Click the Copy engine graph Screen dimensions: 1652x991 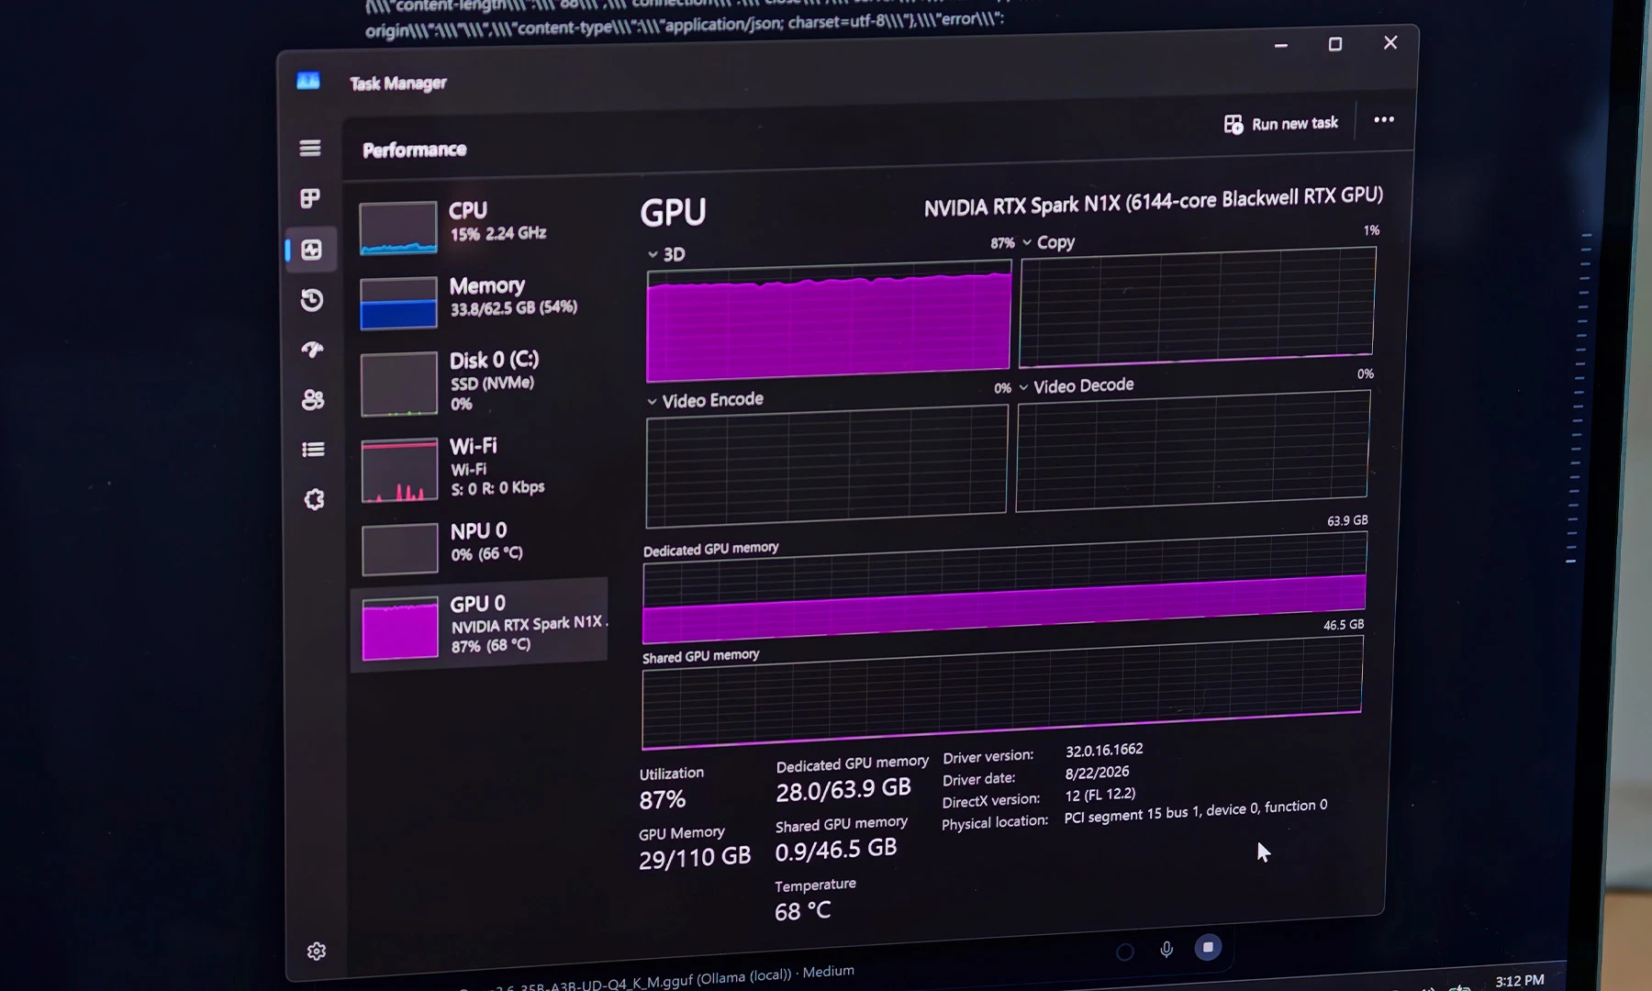[1197, 306]
